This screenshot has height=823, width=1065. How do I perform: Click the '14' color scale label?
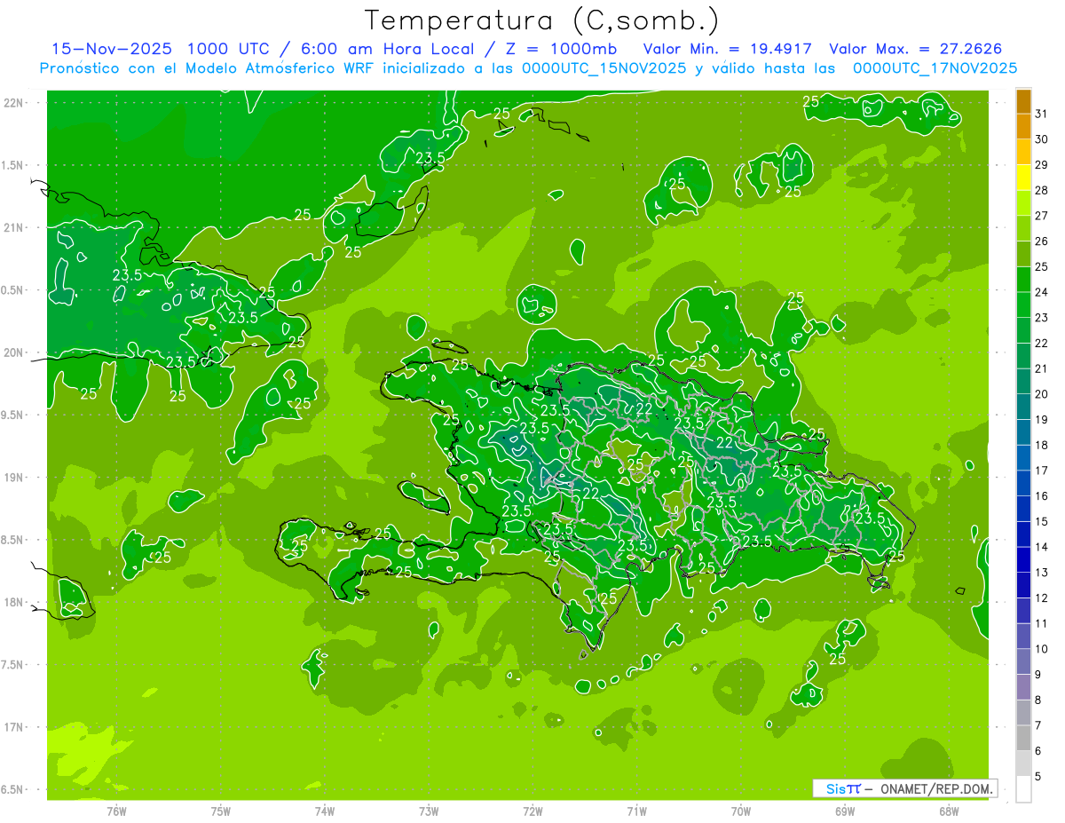coord(1042,547)
